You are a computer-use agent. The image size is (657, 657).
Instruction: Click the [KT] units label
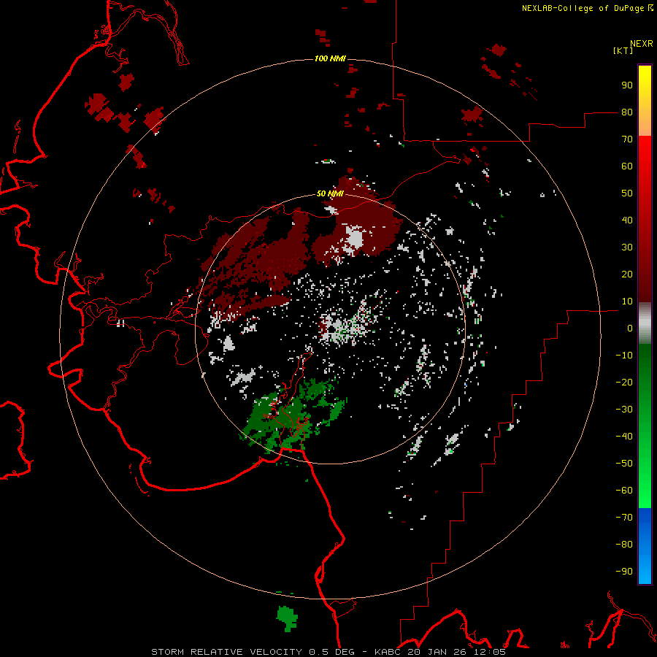(623, 50)
